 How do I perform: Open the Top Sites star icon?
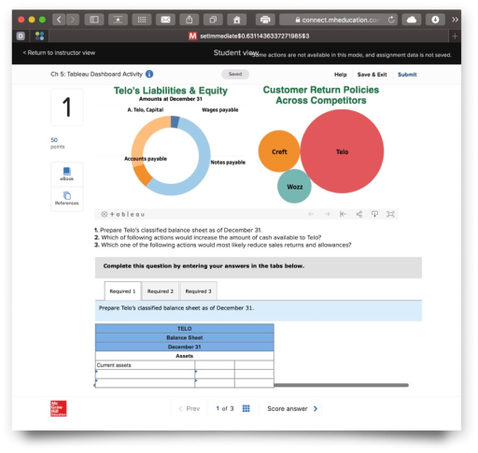click(118, 20)
